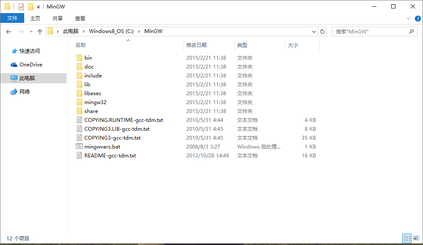
Task: Open recent locations dropdown arrow
Action: pos(31,32)
